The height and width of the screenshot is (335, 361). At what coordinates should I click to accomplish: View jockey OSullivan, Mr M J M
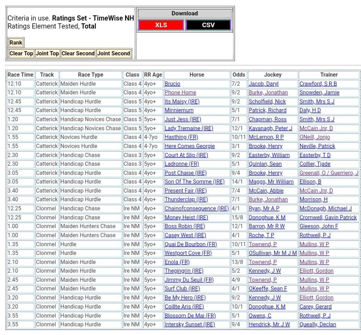tap(273, 253)
